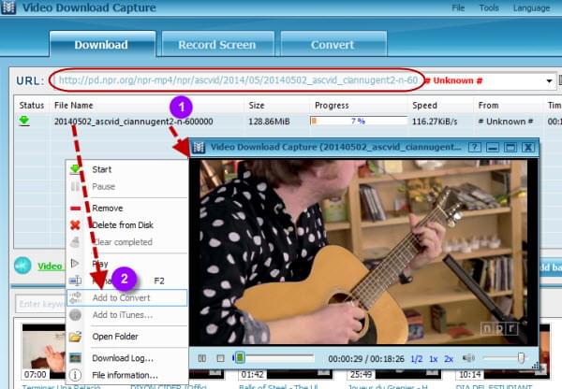
Task: Click the video seek slider handle
Action: pyautogui.click(x=240, y=357)
